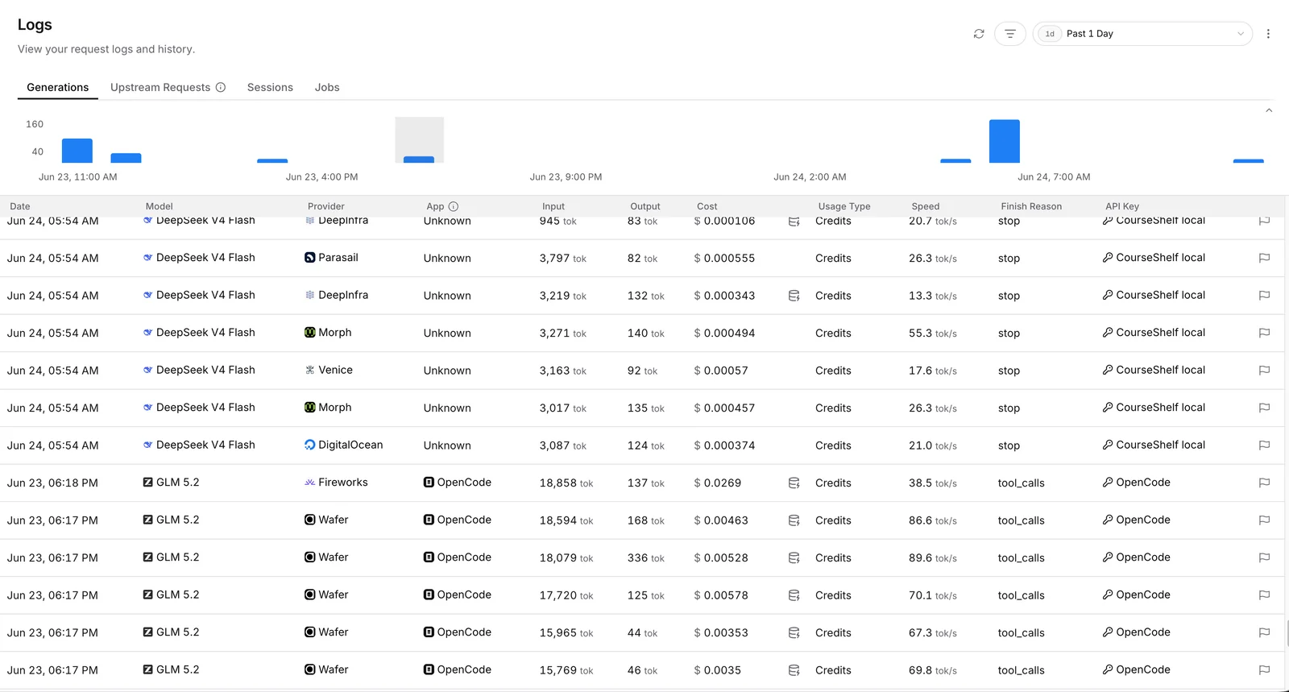Open the Fireworks provider link
The height and width of the screenshot is (692, 1289).
click(336, 483)
